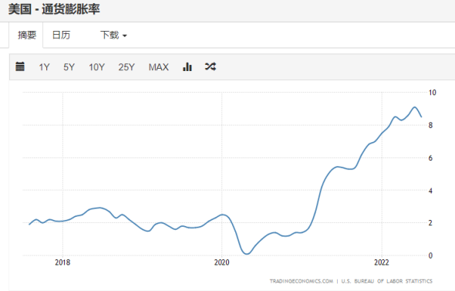The height and width of the screenshot is (291, 455).
Task: Click the compare shuffle icon
Action: pyautogui.click(x=211, y=66)
